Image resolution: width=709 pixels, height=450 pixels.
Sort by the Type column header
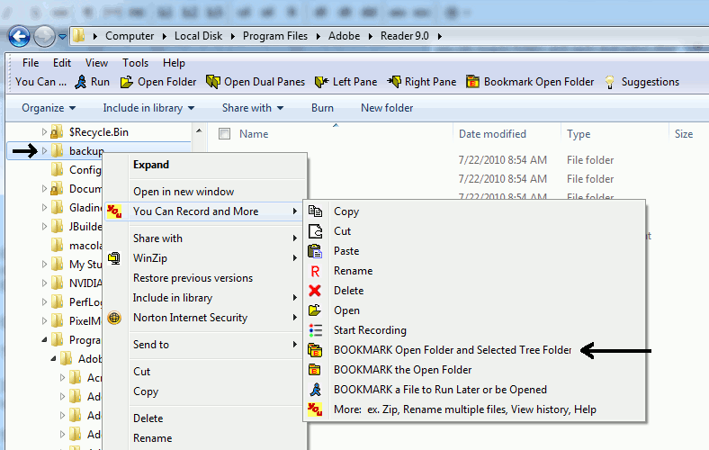click(579, 134)
